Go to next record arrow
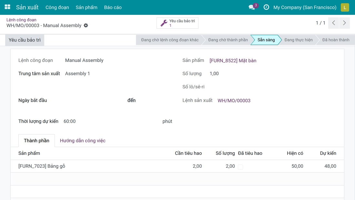This screenshot has height=200, width=355. (x=344, y=23)
